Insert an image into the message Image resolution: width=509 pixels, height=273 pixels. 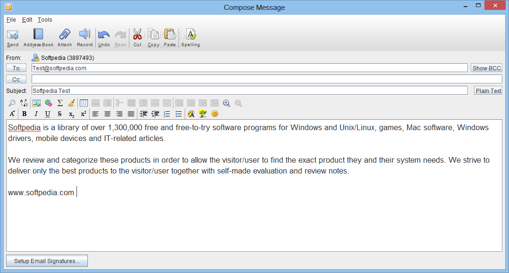pyautogui.click(x=36, y=103)
